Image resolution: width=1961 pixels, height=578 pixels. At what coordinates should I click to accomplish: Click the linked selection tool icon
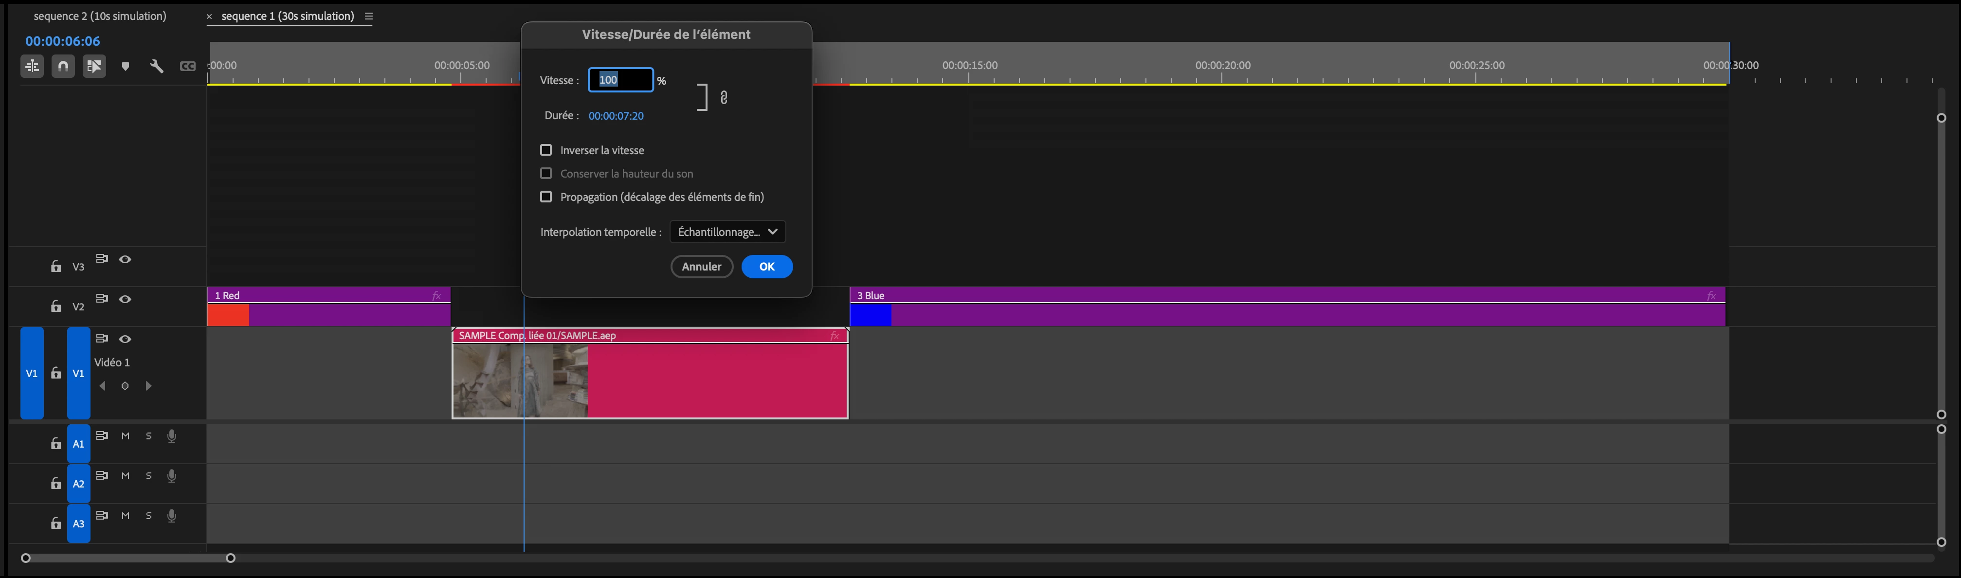pyautogui.click(x=94, y=66)
